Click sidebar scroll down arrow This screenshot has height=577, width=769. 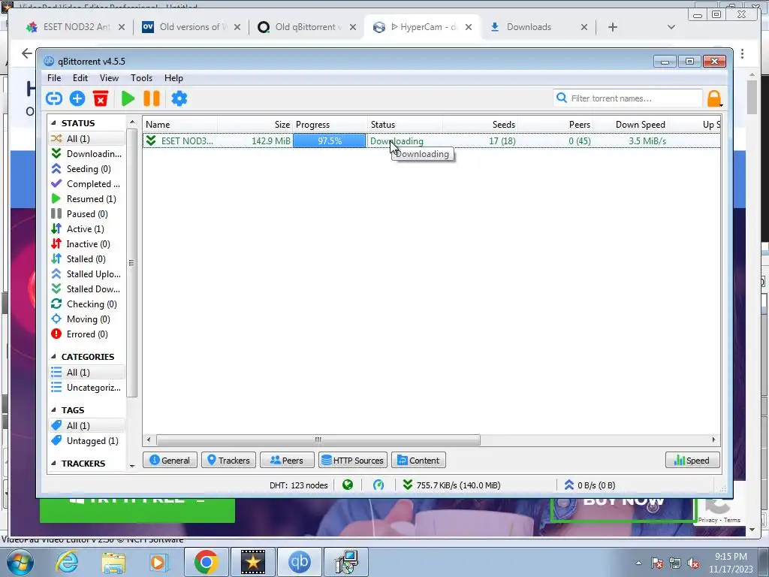tap(132, 466)
